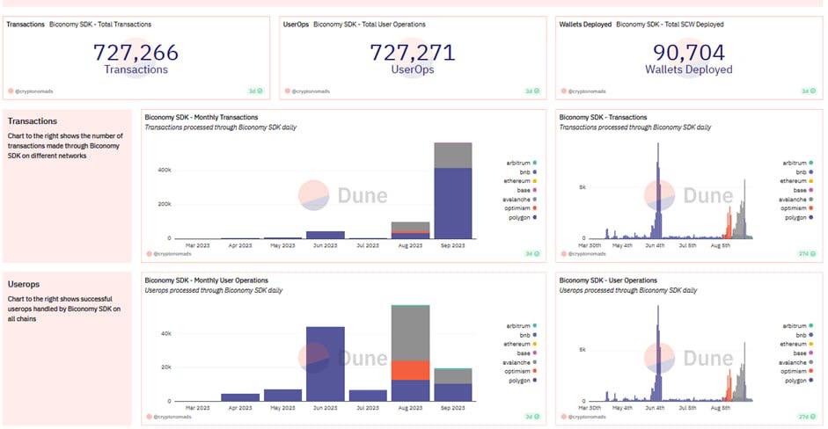Click 3d refresh badge on Monthly Transactions chart
This screenshot has height=429, width=828.
532,254
